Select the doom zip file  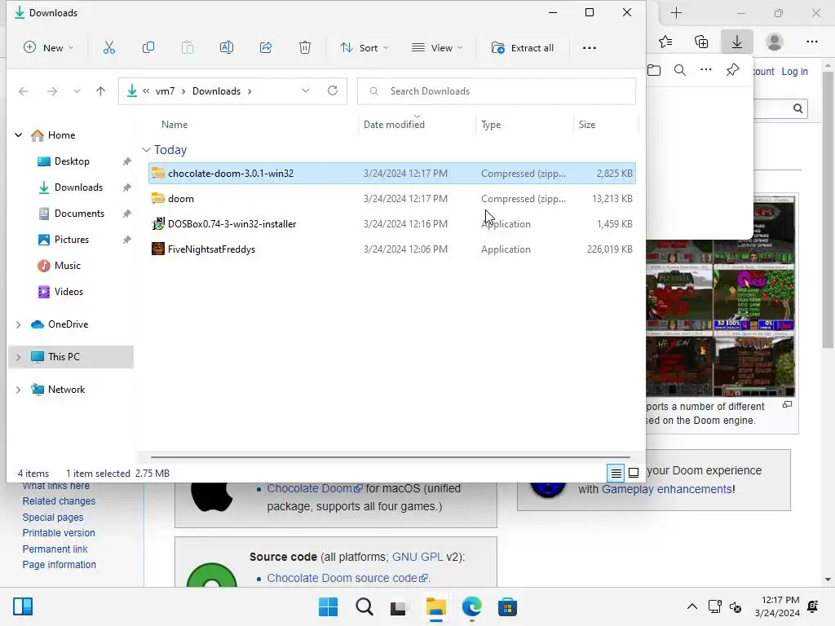[392, 199]
